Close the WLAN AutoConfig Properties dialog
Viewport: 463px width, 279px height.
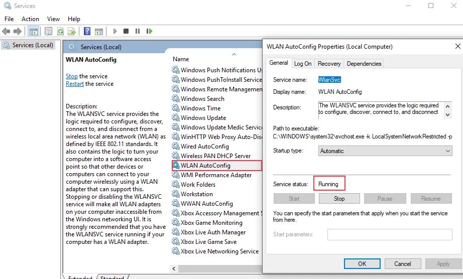[x=457, y=46]
